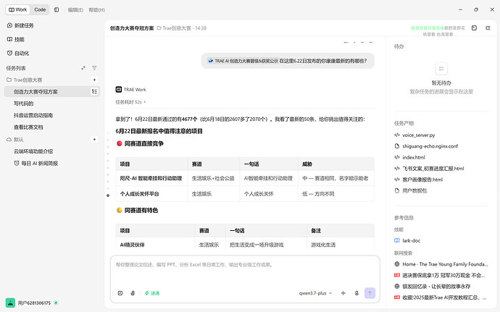Open the 技能 skills page
The image size is (500, 312).
coord(16,39)
